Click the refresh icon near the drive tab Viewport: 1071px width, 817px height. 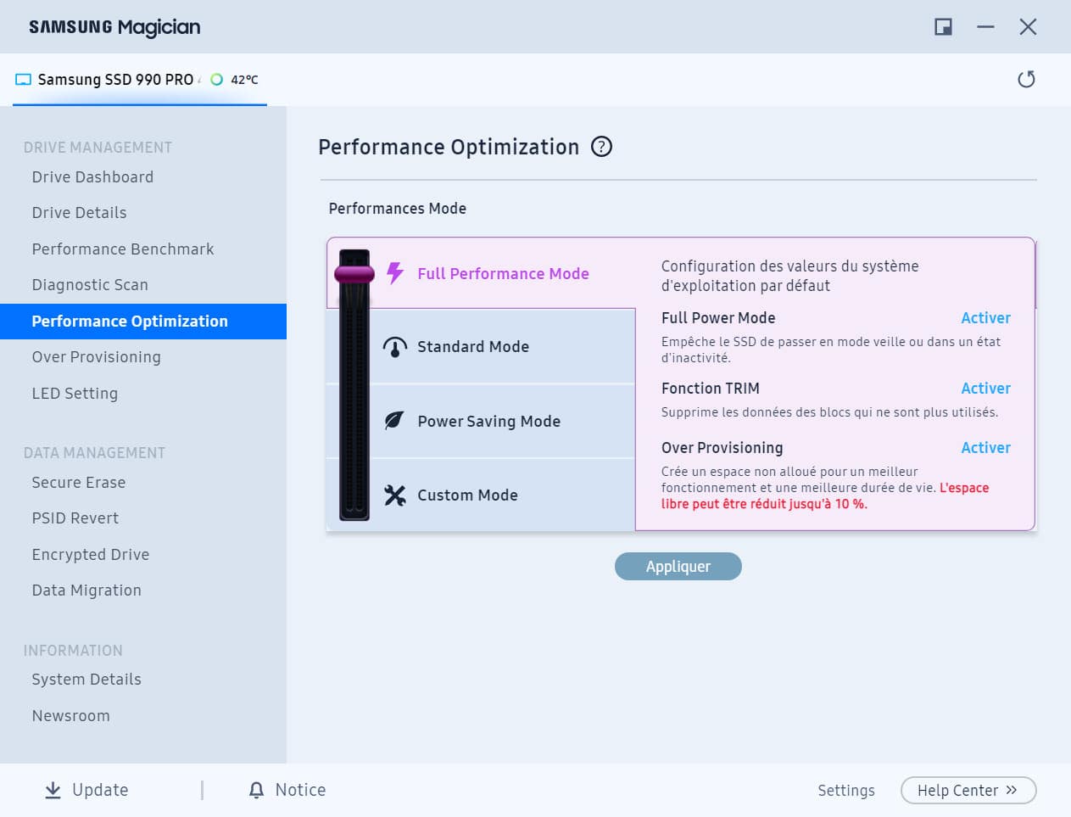(1026, 78)
